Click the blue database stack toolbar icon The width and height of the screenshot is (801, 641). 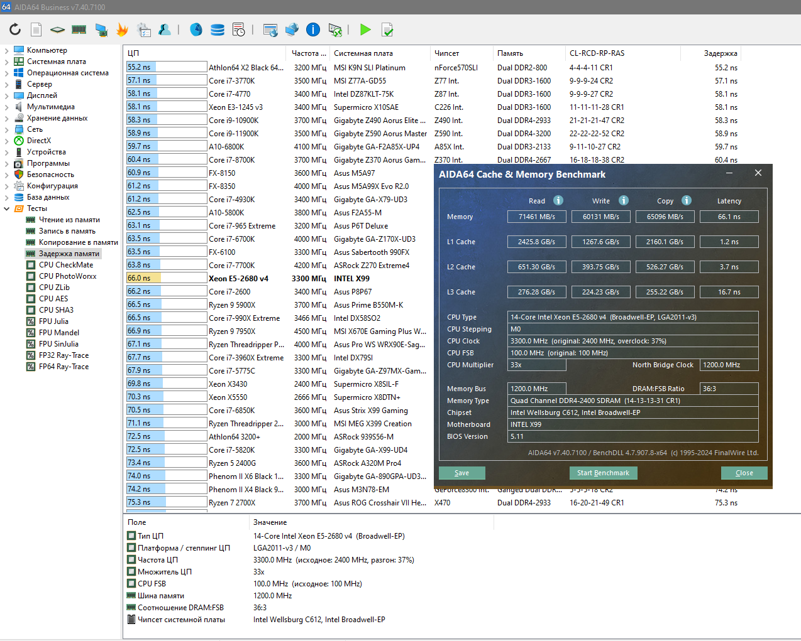click(x=218, y=29)
